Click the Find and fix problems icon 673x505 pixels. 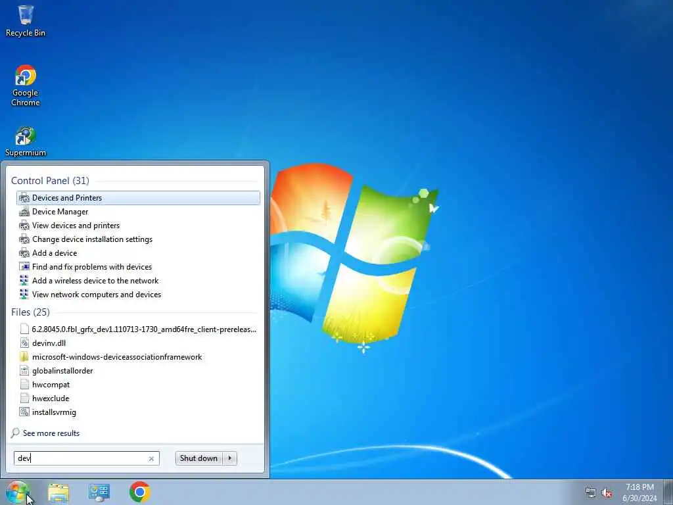[24, 267]
